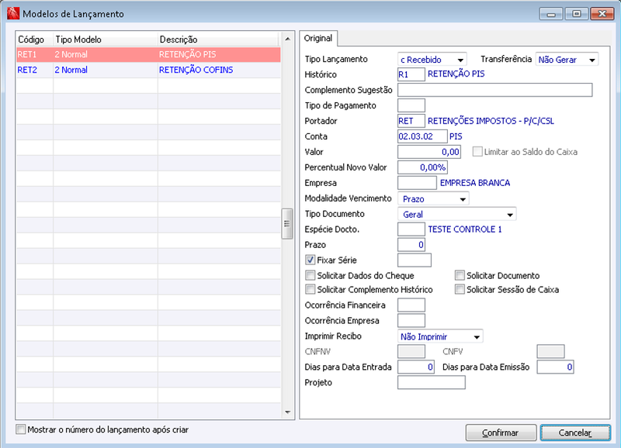The height and width of the screenshot is (448, 621).
Task: Select the RET1 RETENÇÃO PIS row
Action: [148, 54]
